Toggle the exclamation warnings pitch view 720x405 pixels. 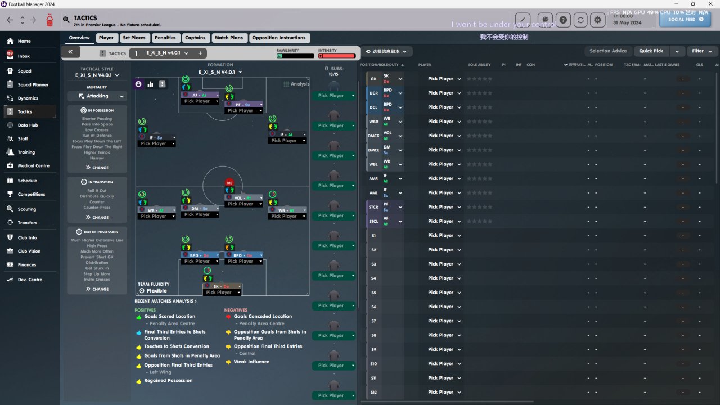pyautogui.click(x=163, y=84)
